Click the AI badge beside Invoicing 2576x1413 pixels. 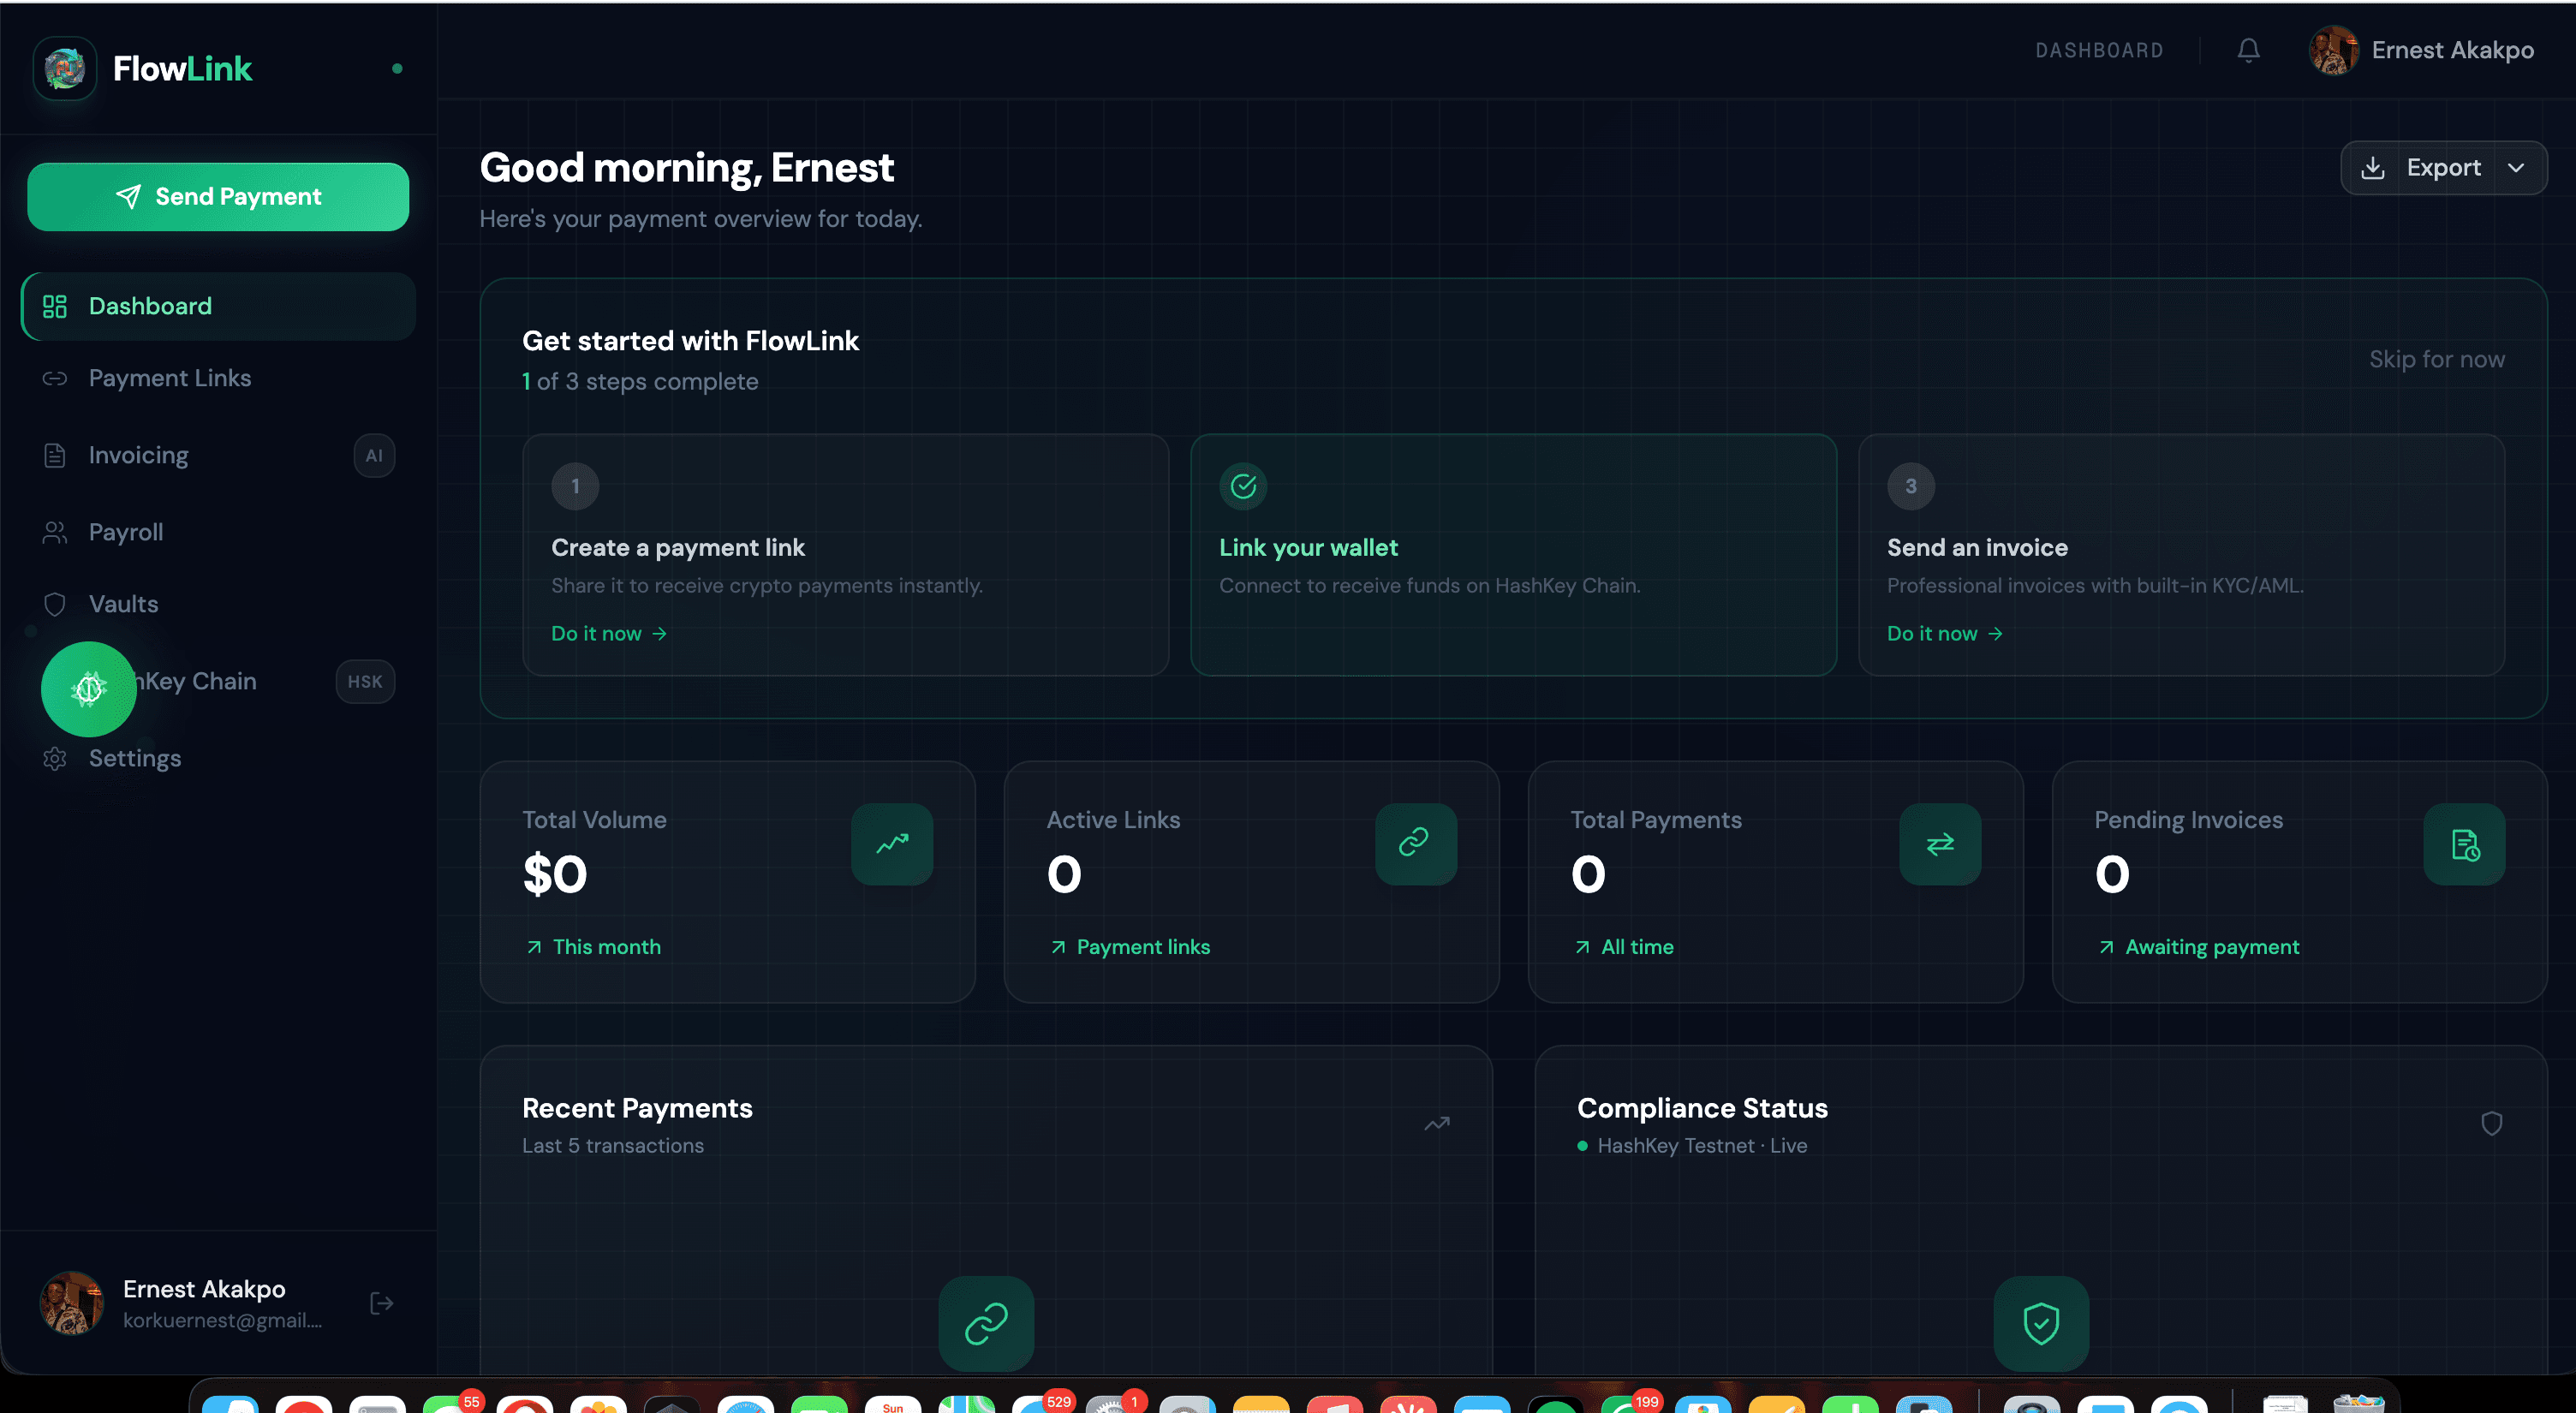374,456
